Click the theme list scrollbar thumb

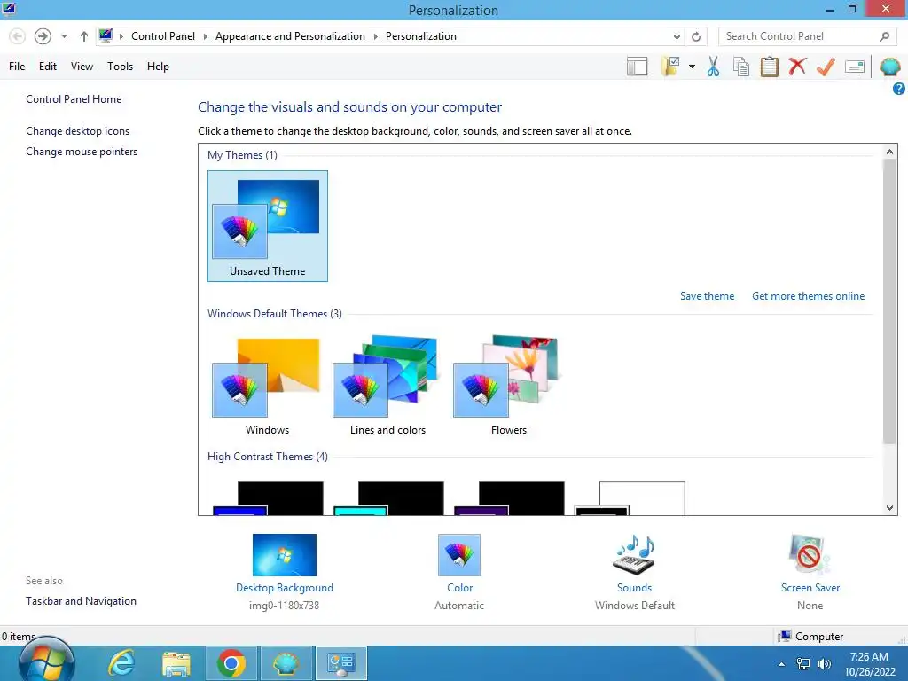click(x=889, y=301)
